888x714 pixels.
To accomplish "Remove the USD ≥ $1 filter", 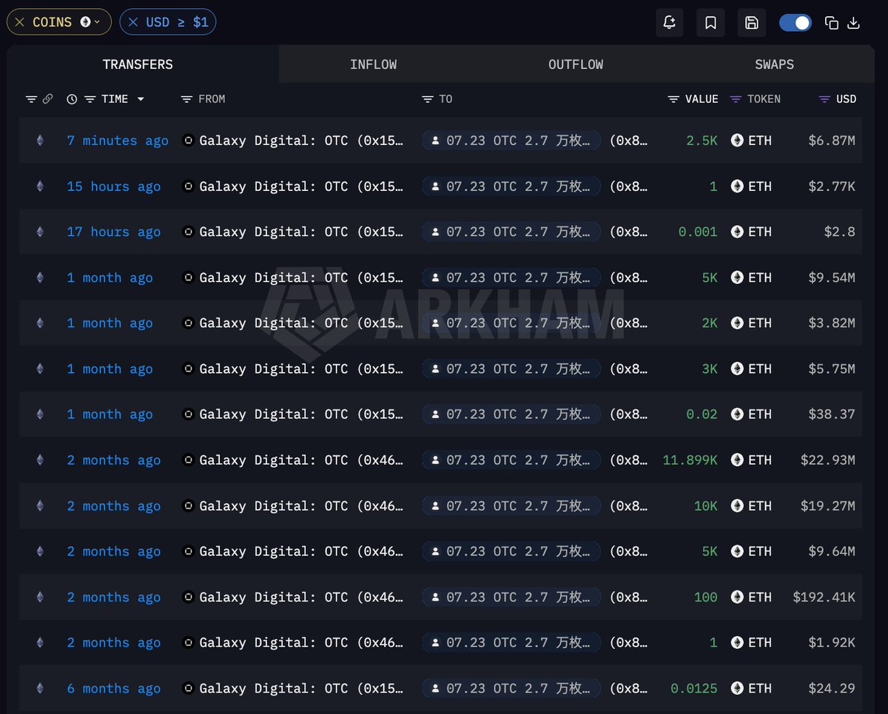I will click(x=133, y=22).
